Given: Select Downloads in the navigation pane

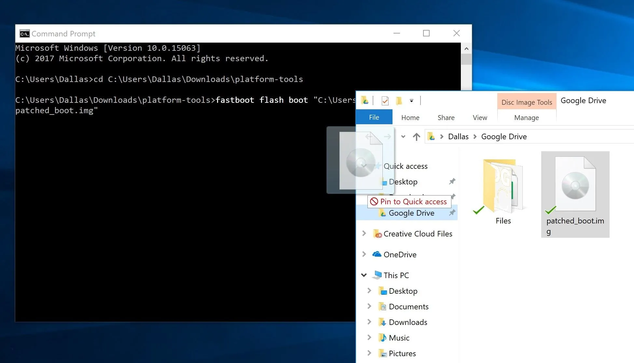Looking at the screenshot, I should 408,322.
